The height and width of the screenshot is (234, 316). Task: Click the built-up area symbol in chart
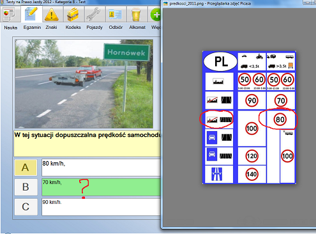click(x=218, y=81)
